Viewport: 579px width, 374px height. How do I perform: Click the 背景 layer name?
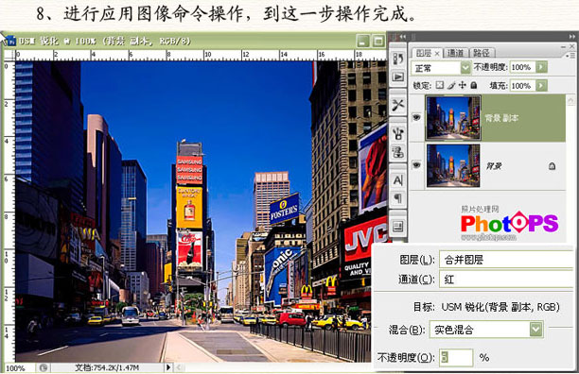click(494, 166)
